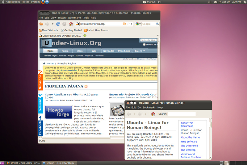This screenshot has height=165, width=247.
Task: Expand Galeria site menu dropdown
Action: [144, 51]
